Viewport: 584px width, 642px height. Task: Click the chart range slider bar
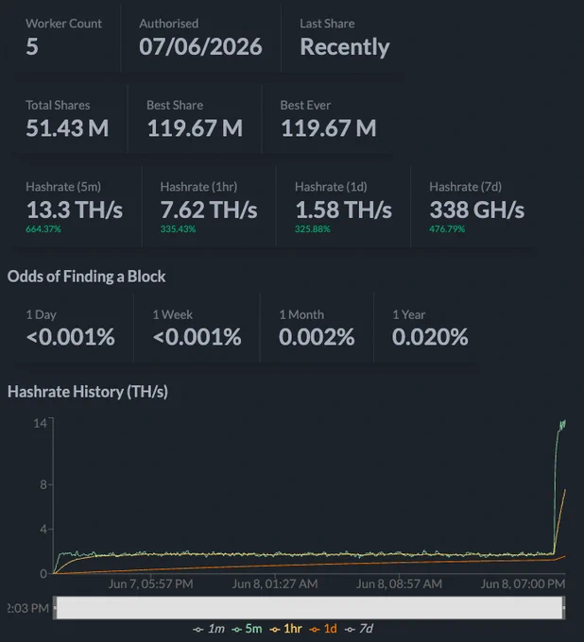coord(309,608)
